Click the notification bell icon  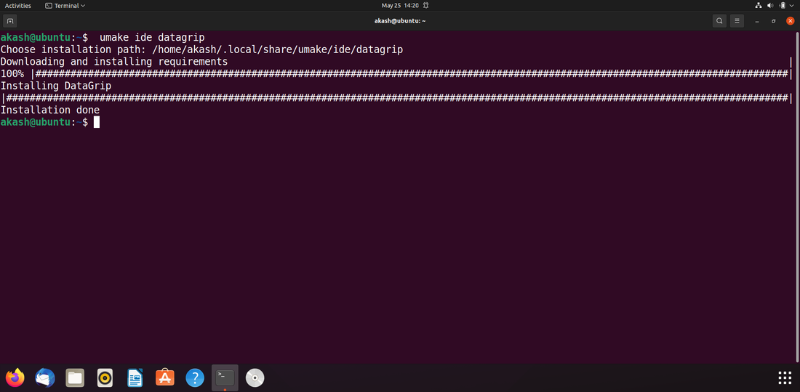(425, 6)
